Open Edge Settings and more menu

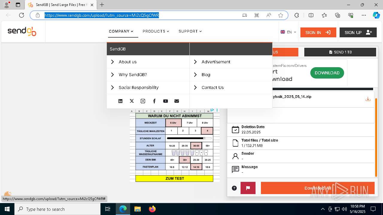click(x=364, y=15)
